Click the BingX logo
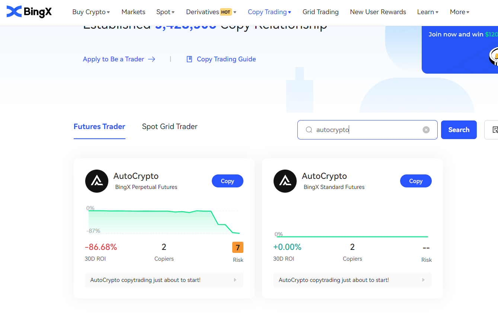This screenshot has height=315, width=498. click(29, 12)
